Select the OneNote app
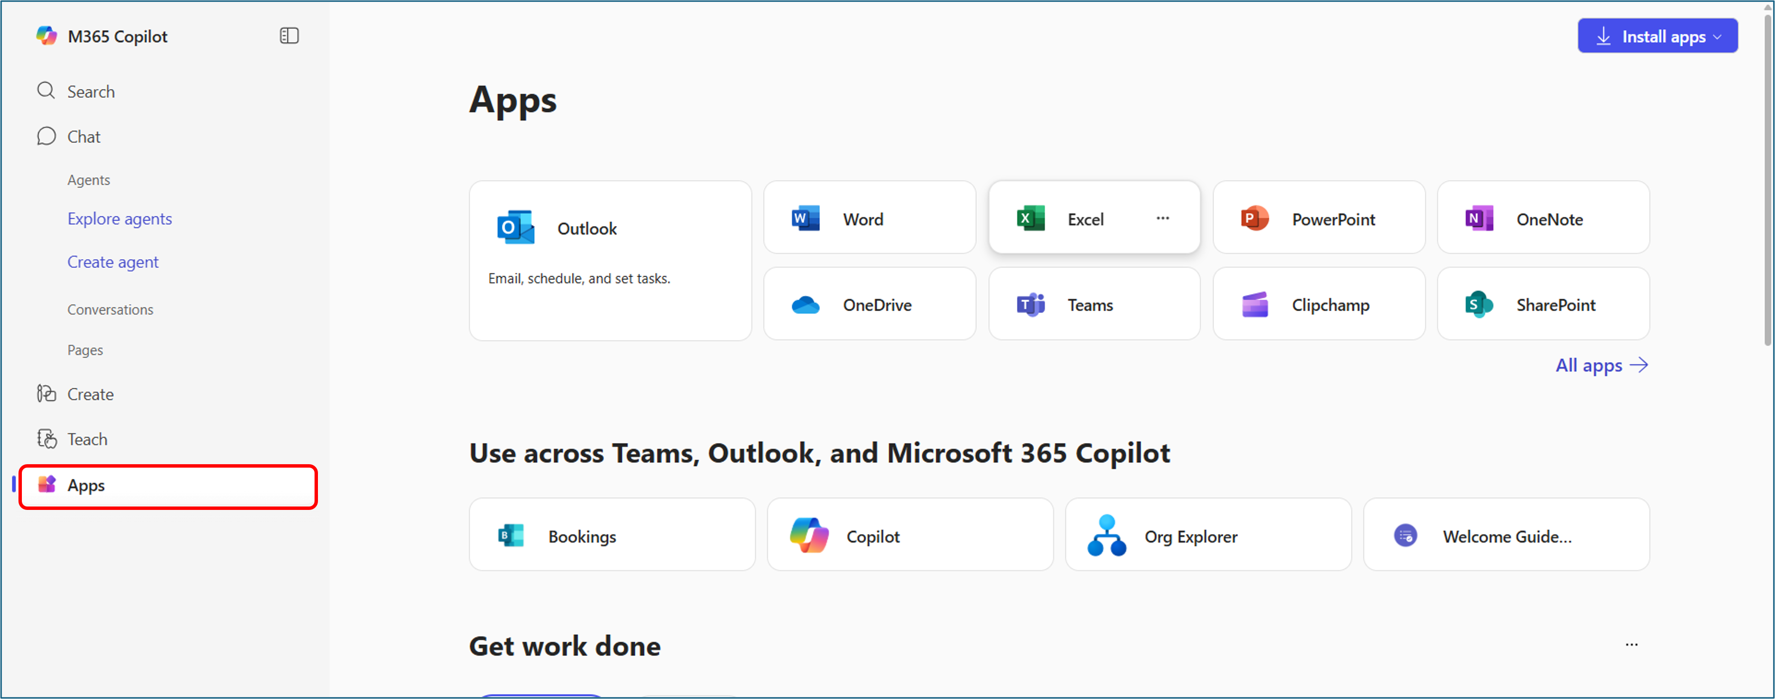 (x=1544, y=218)
